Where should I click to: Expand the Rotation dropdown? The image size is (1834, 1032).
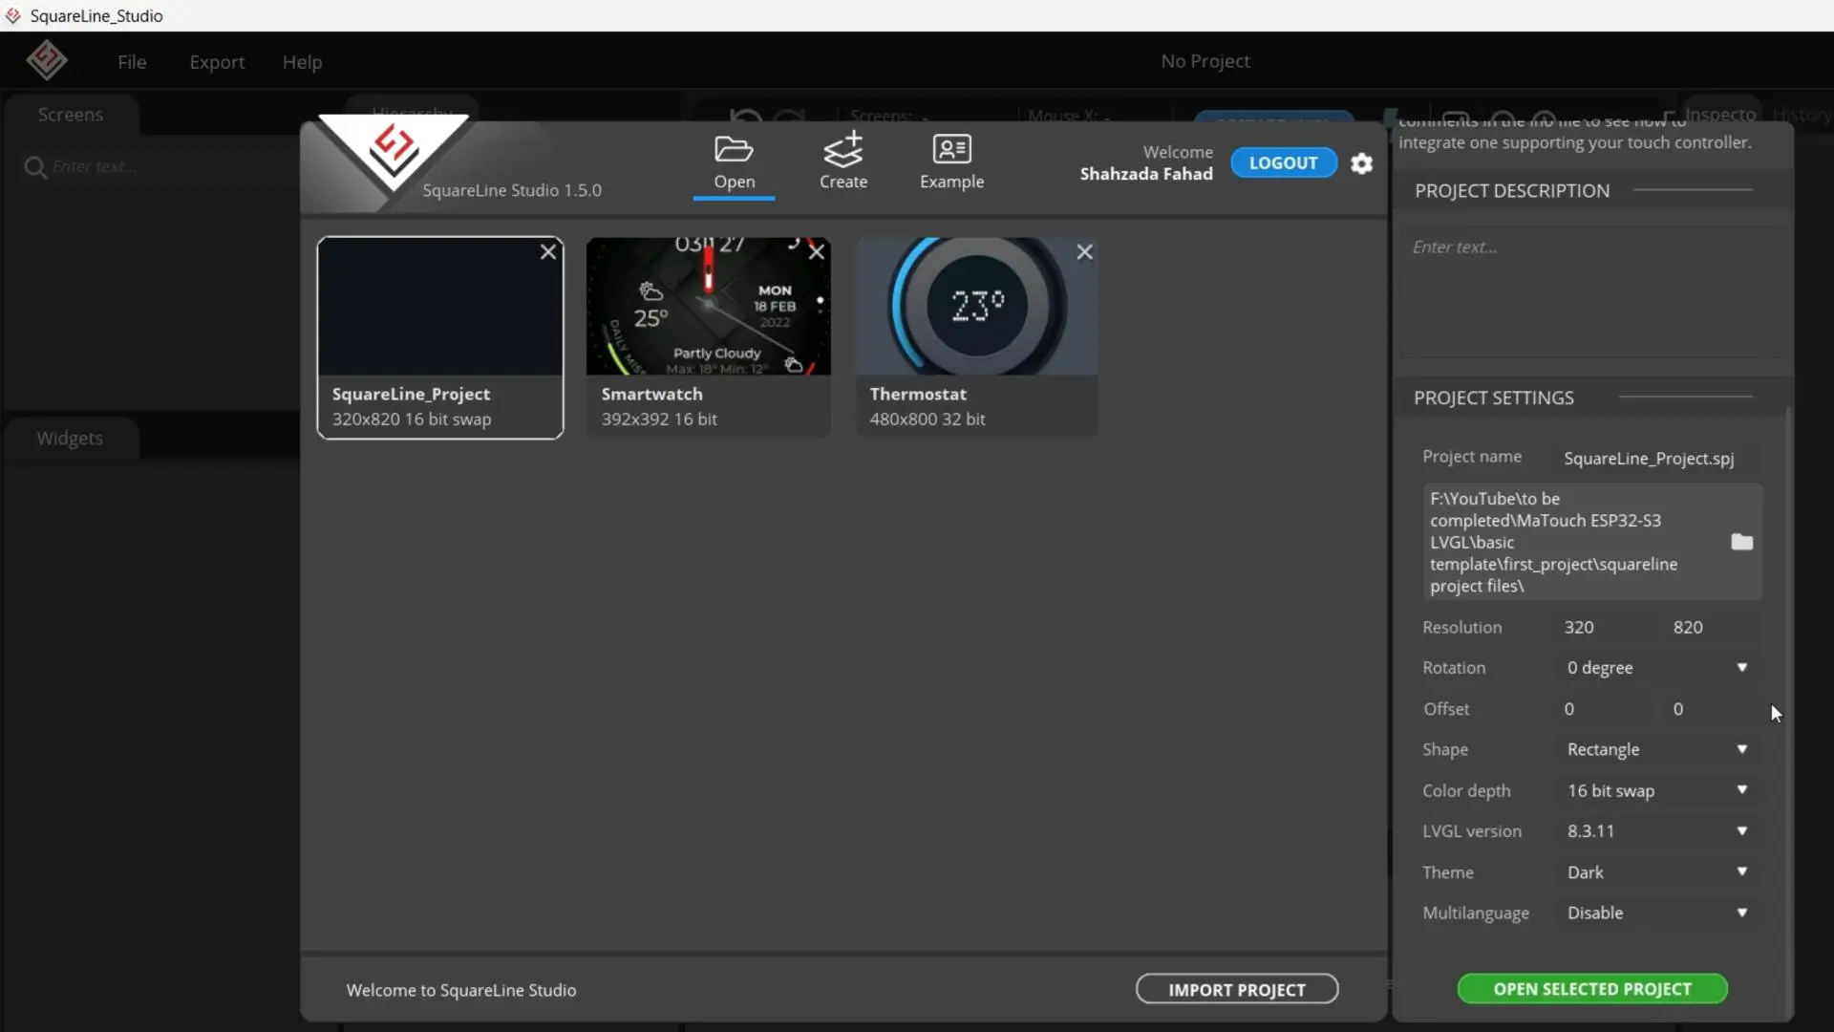click(x=1658, y=668)
